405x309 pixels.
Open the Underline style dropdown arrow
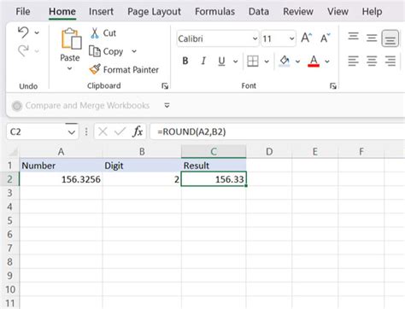click(236, 61)
